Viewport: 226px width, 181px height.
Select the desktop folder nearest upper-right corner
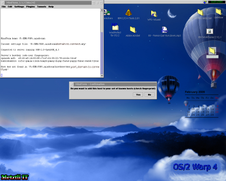(x=219, y=11)
